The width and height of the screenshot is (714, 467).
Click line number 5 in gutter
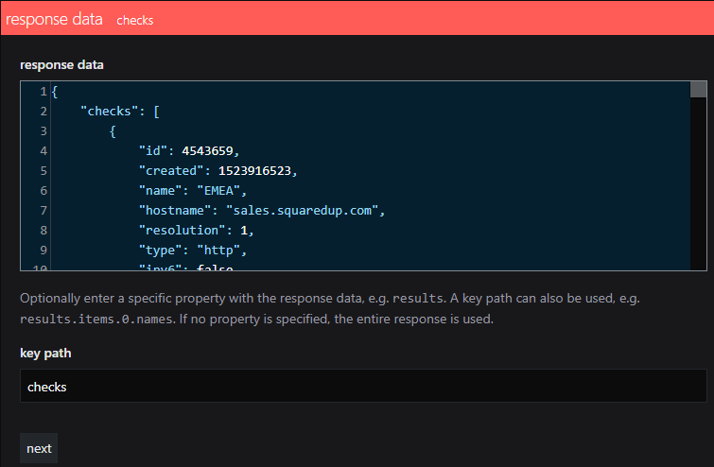pyautogui.click(x=44, y=171)
